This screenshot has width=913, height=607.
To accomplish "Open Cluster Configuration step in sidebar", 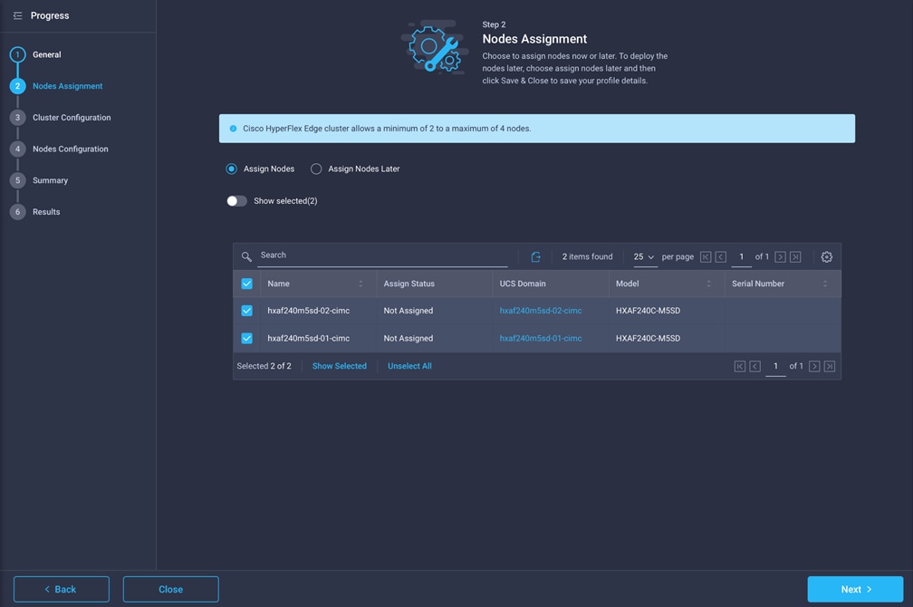I will 72,118.
